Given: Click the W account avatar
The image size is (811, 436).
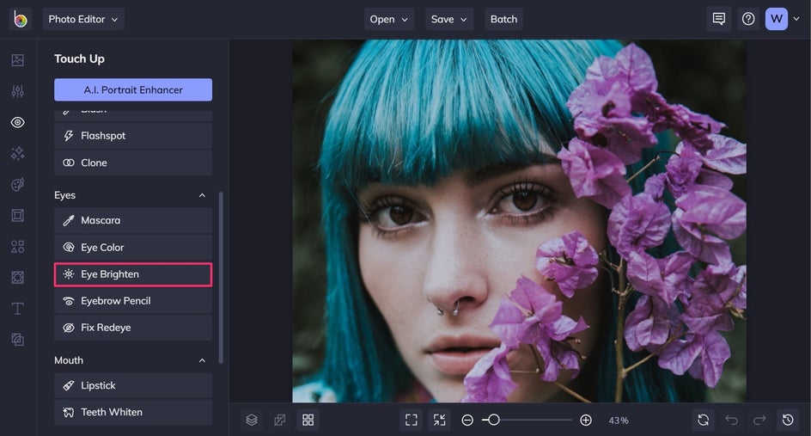Looking at the screenshot, I should click(777, 19).
